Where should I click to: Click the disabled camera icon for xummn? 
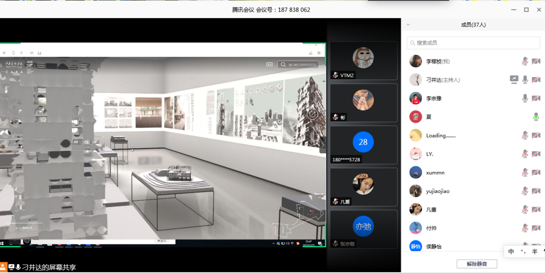536,172
